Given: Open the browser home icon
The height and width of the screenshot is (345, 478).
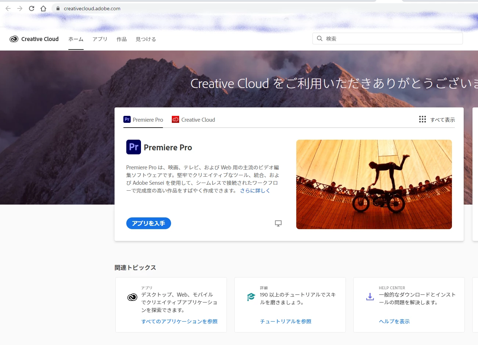Looking at the screenshot, I should [x=43, y=8].
